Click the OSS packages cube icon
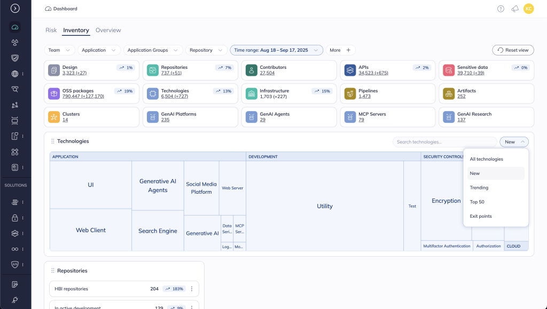The width and height of the screenshot is (547, 309). [53, 93]
